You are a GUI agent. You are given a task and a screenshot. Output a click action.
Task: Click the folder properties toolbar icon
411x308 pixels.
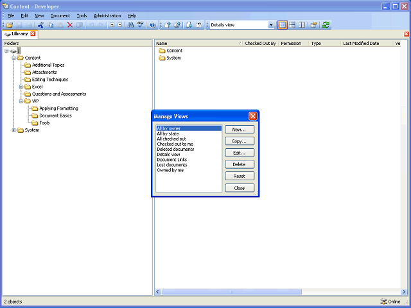pos(314,25)
